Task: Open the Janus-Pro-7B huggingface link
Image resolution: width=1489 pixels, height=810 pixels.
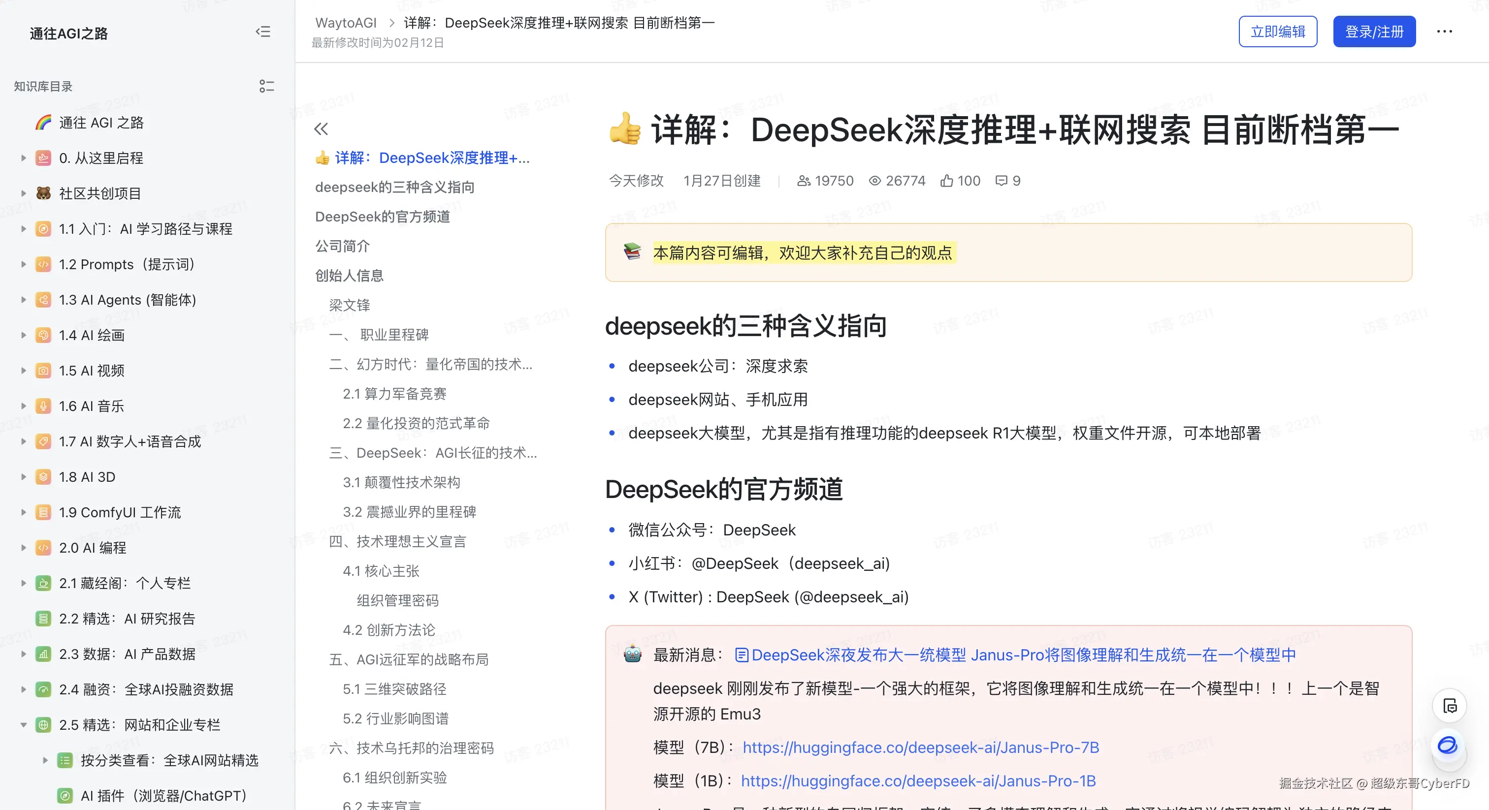Action: pos(920,747)
